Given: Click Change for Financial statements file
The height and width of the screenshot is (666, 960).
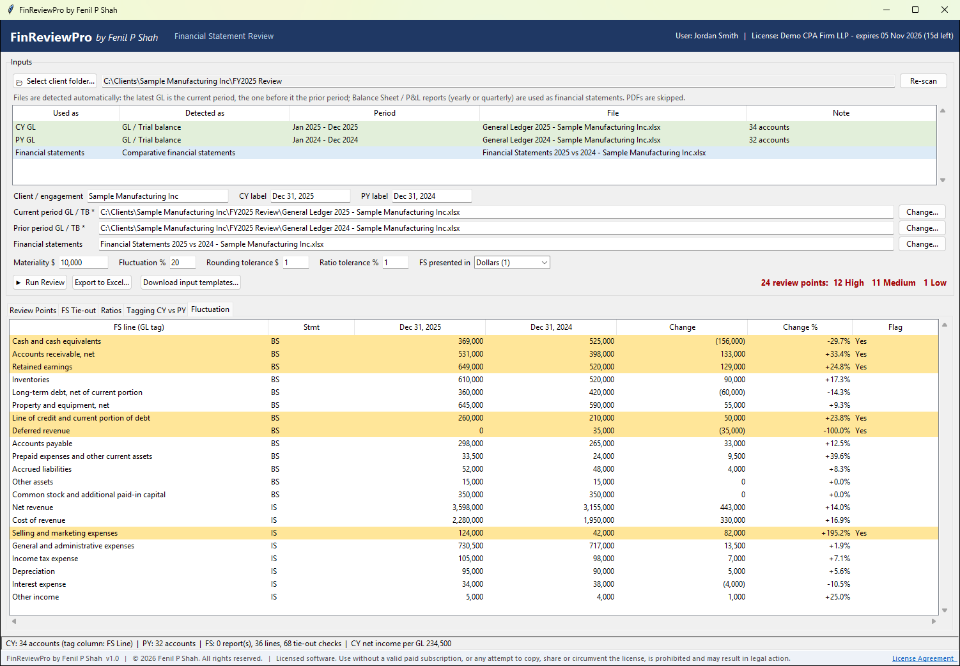Looking at the screenshot, I should coord(922,244).
